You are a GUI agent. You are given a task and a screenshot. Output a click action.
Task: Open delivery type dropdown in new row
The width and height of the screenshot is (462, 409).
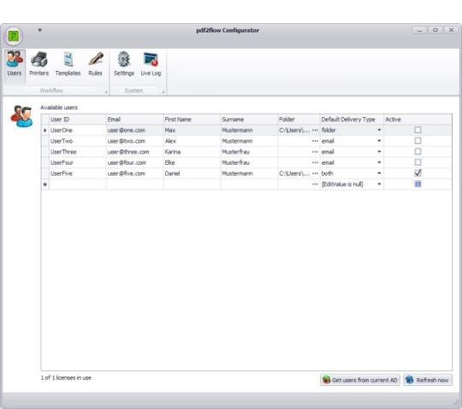379,184
